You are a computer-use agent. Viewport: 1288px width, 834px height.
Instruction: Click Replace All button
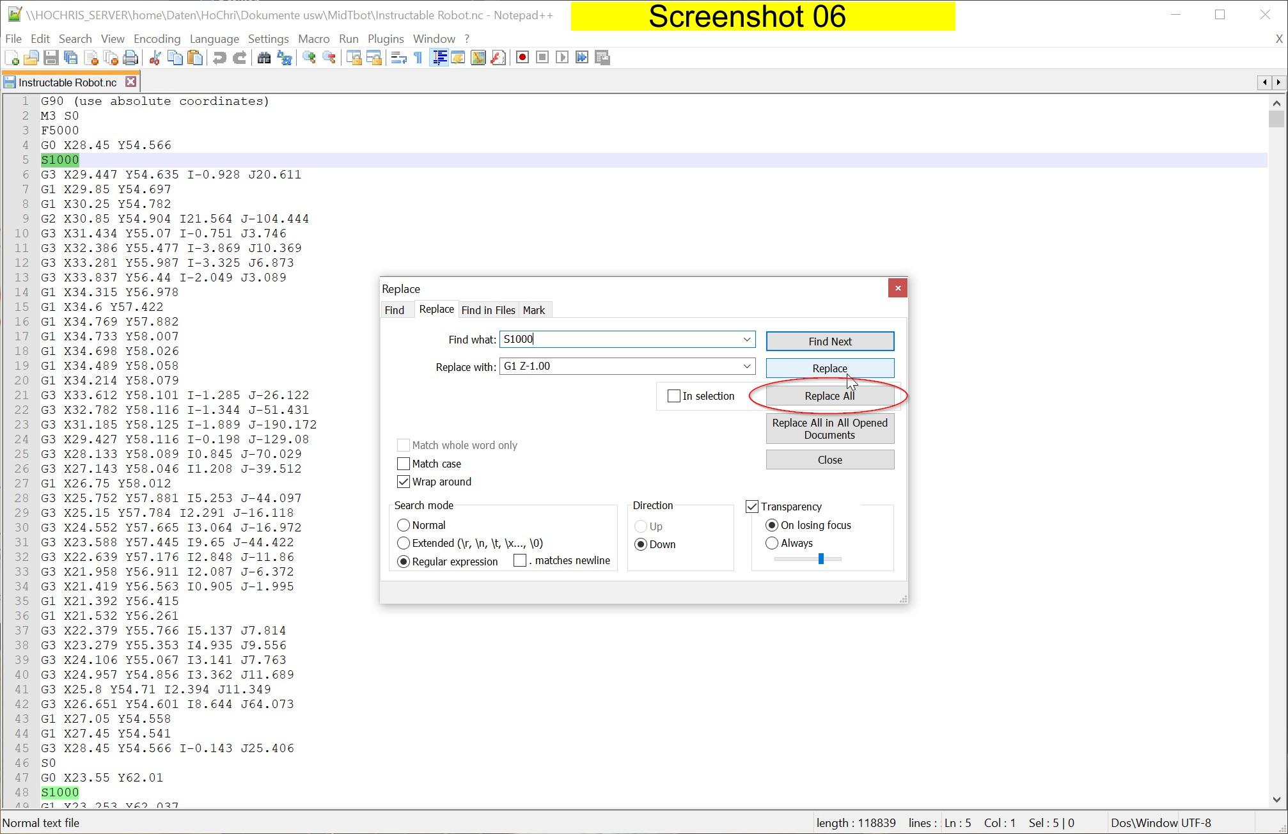click(x=829, y=395)
